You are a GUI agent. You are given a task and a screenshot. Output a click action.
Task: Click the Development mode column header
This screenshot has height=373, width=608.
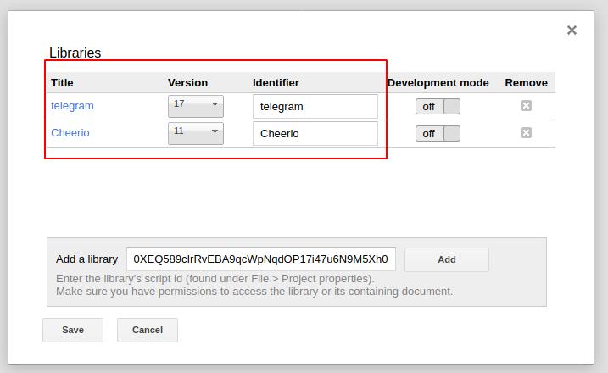click(438, 83)
